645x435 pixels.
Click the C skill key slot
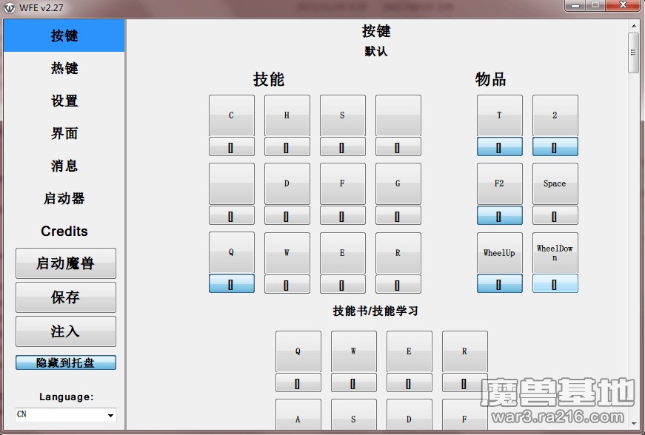[x=231, y=115]
